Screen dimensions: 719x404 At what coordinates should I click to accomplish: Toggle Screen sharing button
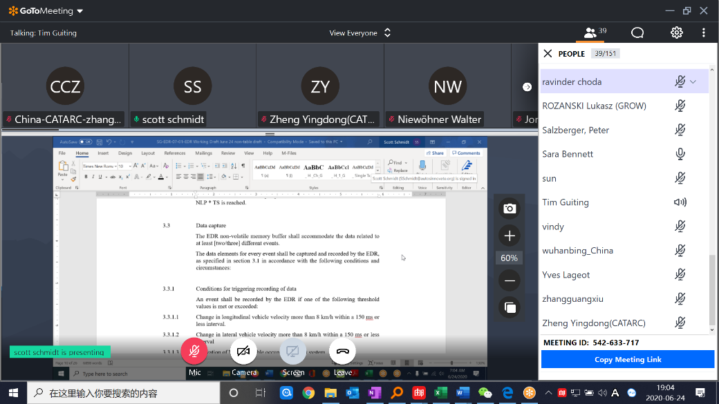point(292,352)
